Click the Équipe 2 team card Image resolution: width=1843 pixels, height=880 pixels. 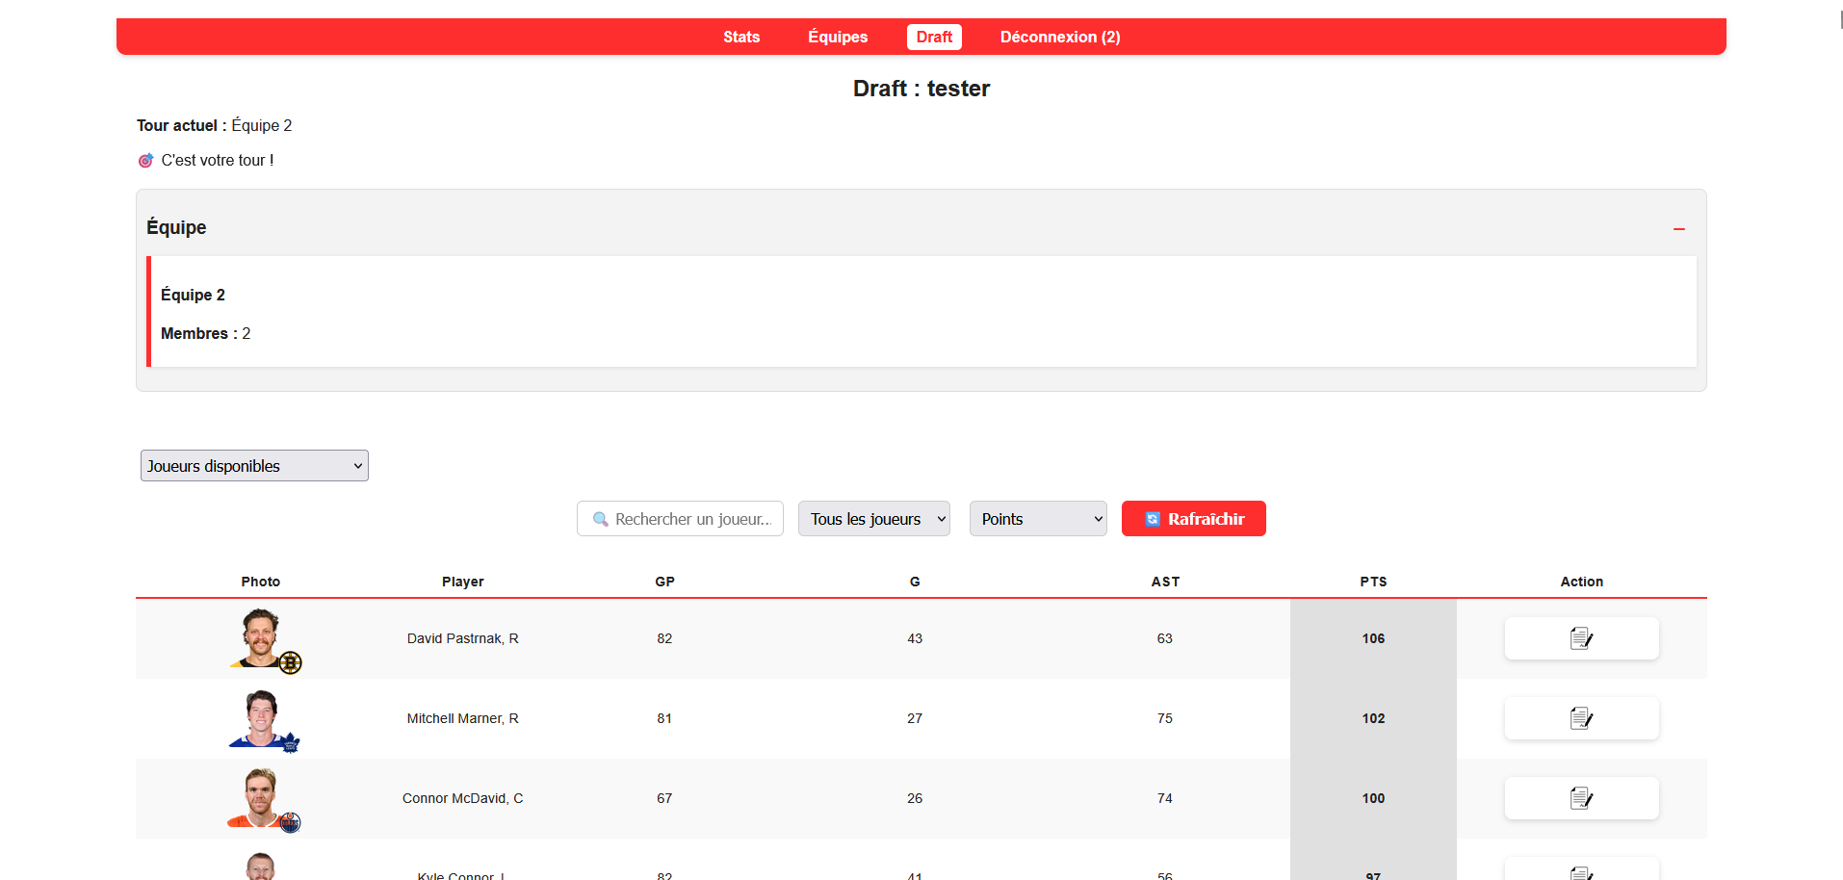click(921, 312)
